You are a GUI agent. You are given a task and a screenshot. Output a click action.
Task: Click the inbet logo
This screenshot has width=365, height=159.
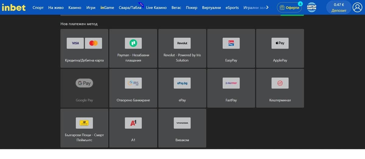[14, 8]
